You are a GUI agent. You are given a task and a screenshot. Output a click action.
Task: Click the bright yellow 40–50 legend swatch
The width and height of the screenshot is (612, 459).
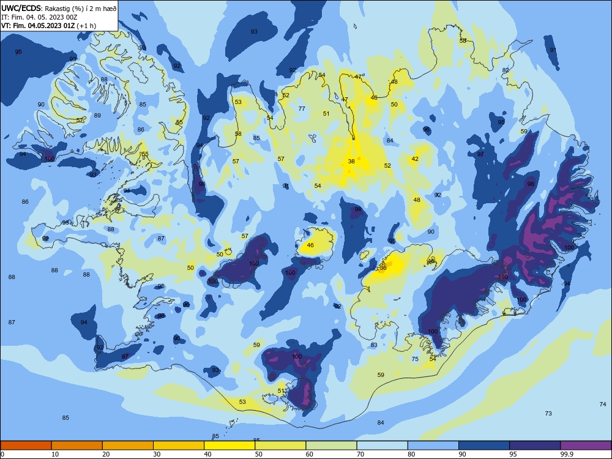pyautogui.click(x=229, y=446)
